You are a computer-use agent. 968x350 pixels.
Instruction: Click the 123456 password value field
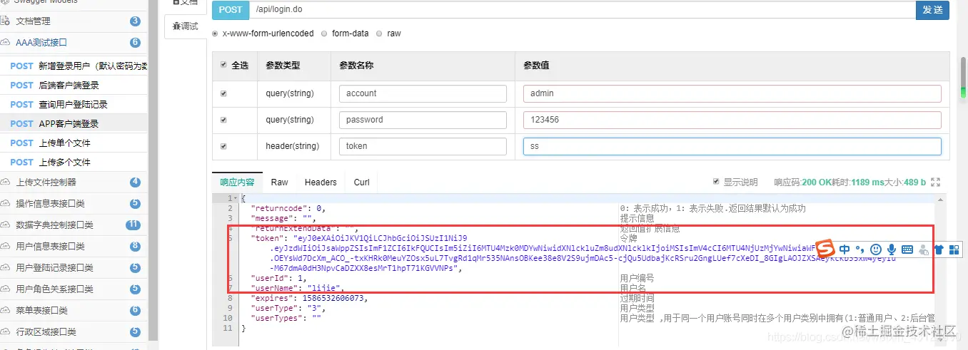click(x=732, y=120)
